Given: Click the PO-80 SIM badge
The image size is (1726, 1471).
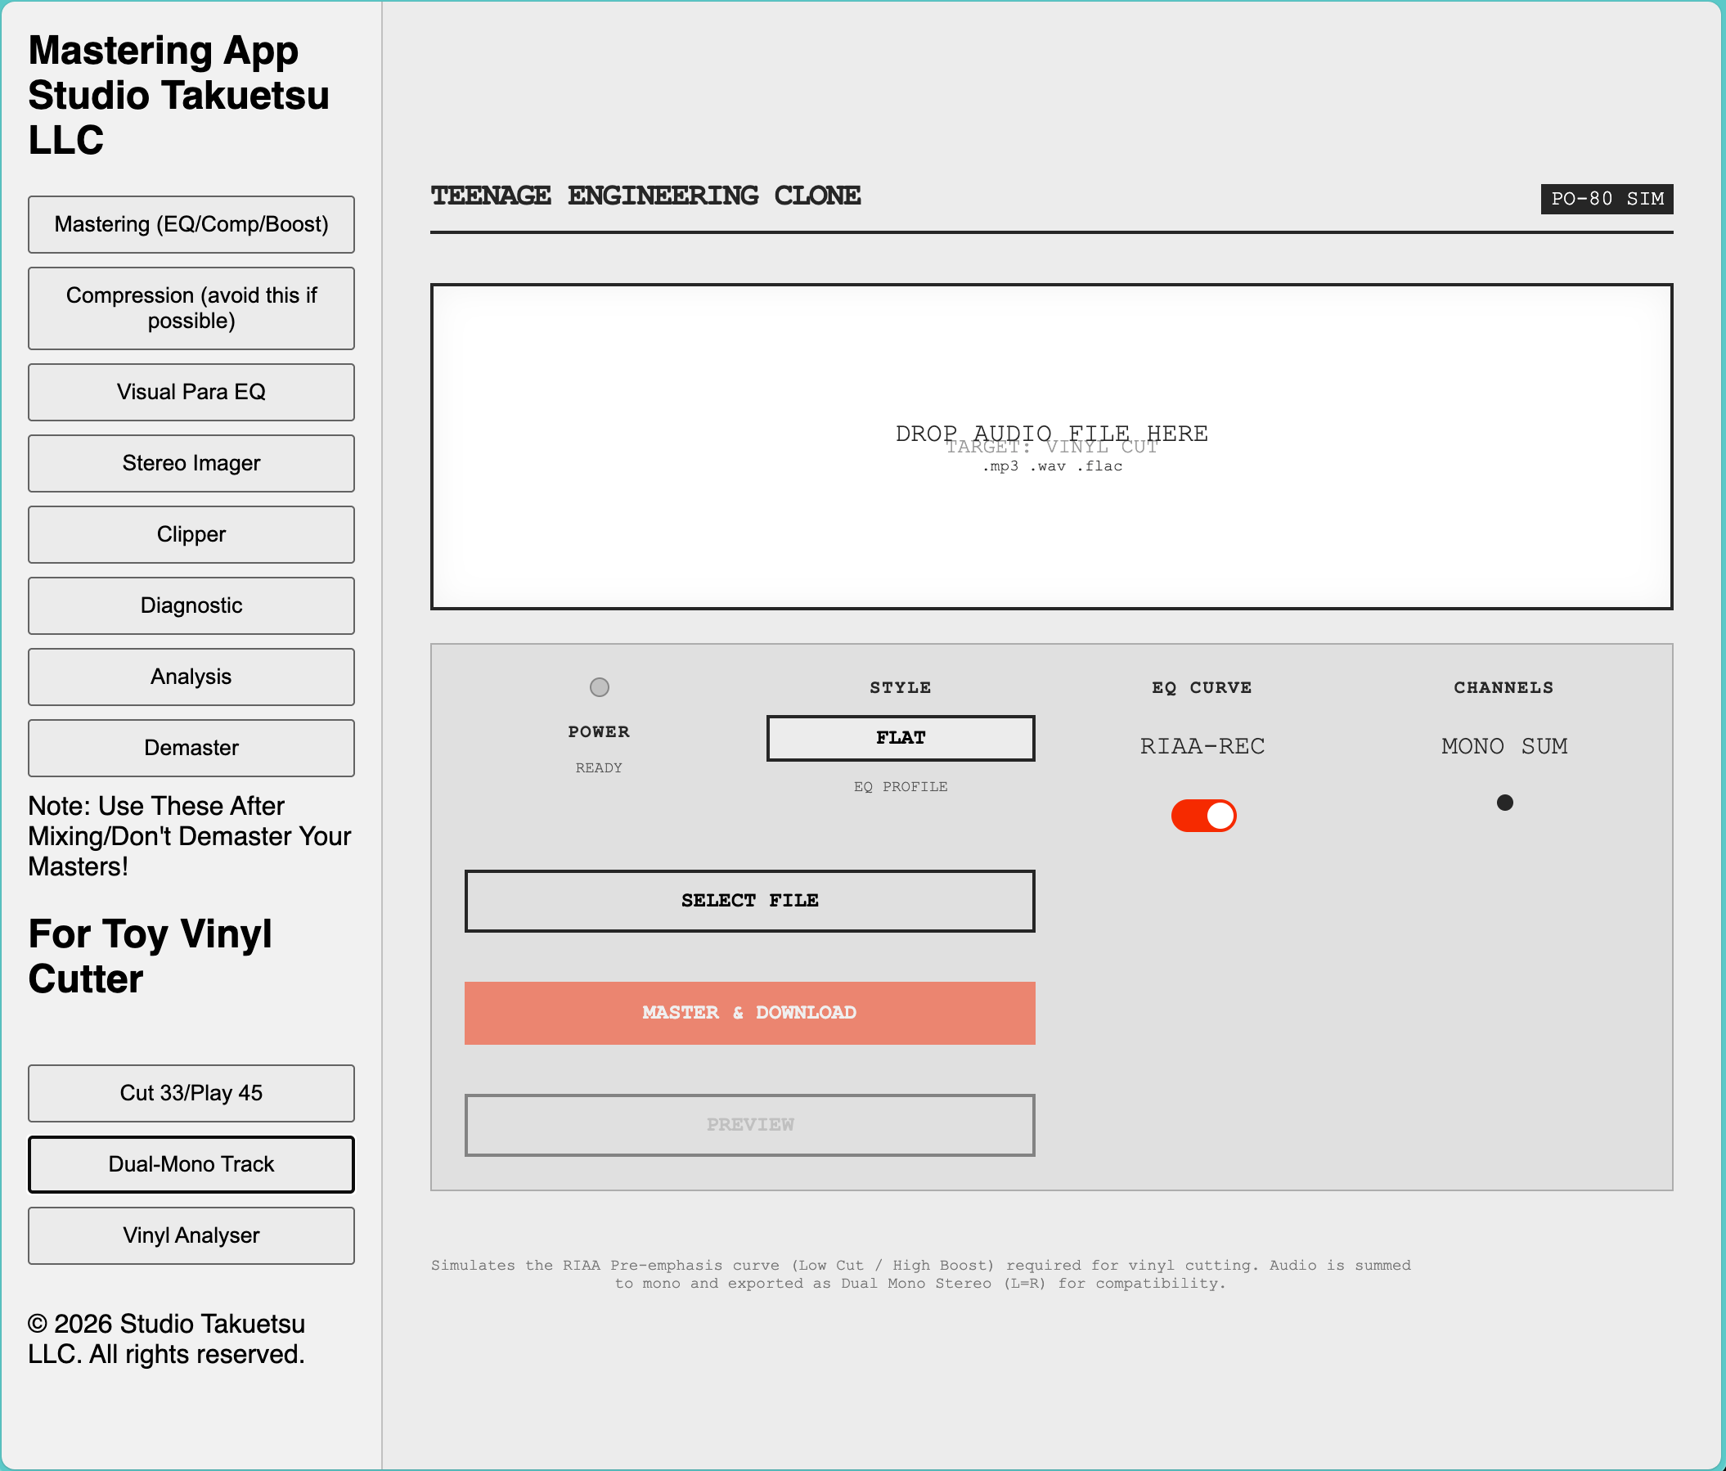Looking at the screenshot, I should coord(1606,199).
